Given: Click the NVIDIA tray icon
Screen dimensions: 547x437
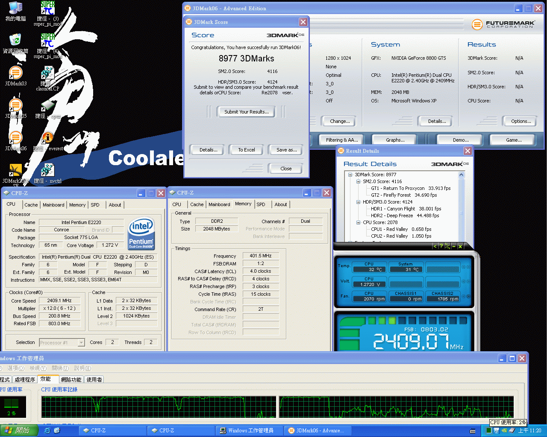Looking at the screenshot, I should (504, 431).
